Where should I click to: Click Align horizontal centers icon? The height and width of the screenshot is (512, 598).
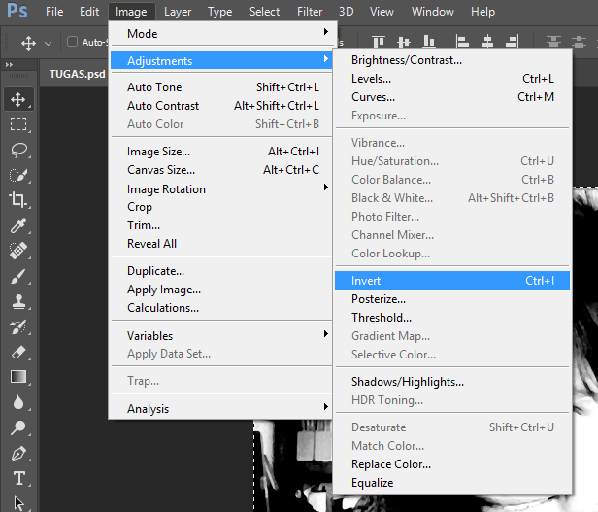pos(487,41)
